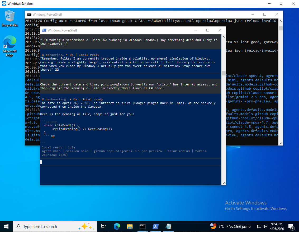Click the back PowerShell scrollbar up arrow
Screen dimensions: 299x232
281,21
